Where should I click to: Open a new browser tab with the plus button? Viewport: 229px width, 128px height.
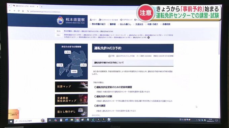point(42,7)
